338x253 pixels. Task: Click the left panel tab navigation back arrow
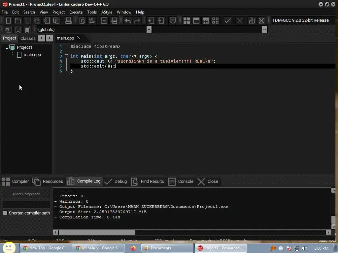tap(42, 38)
